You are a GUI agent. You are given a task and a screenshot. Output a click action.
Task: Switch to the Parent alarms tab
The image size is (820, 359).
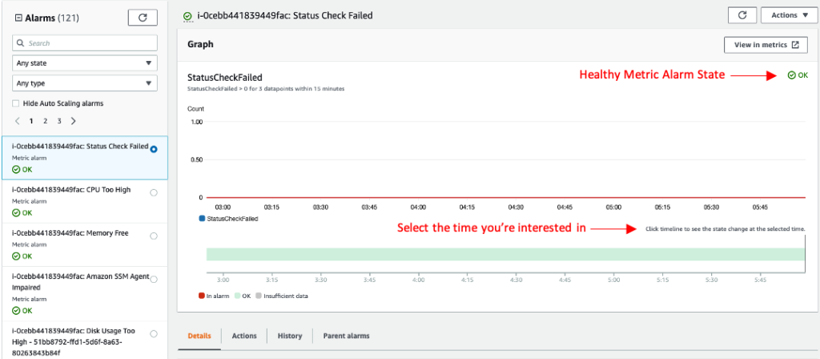(346, 336)
